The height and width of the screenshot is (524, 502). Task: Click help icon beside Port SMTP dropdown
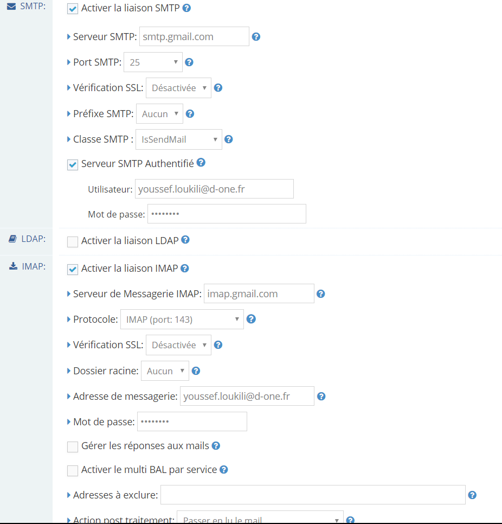(189, 62)
